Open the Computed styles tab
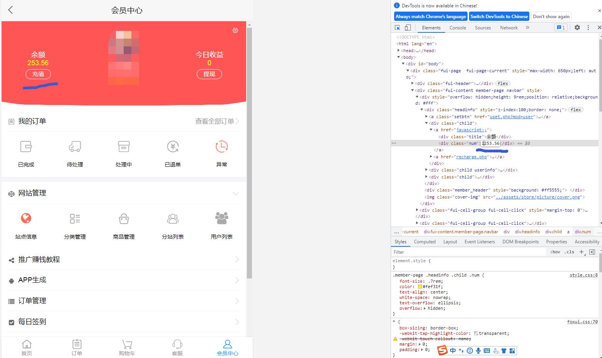602x358 pixels. pos(425,242)
